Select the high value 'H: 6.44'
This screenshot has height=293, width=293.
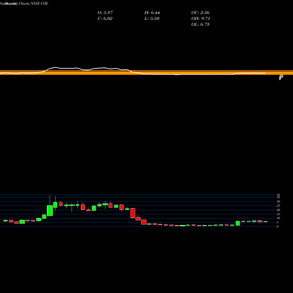[152, 12]
